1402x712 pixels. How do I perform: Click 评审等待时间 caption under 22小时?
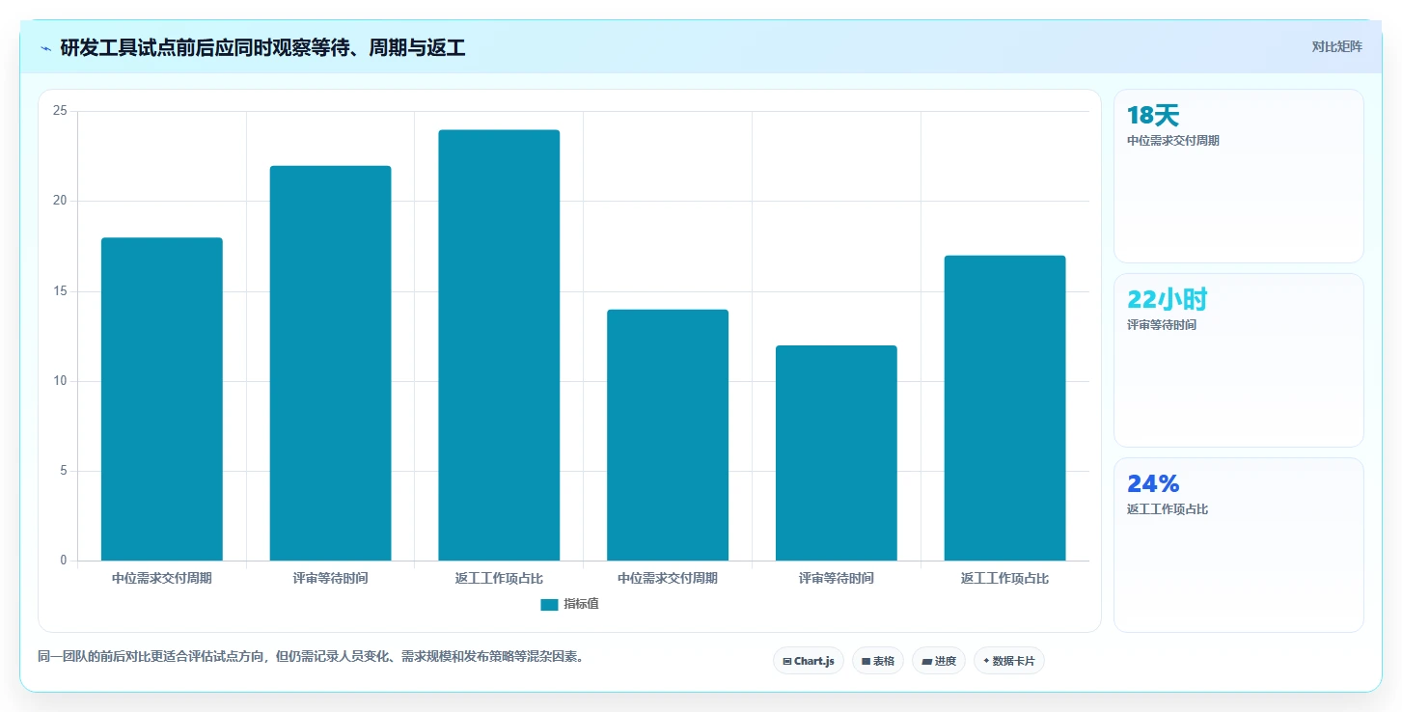(1162, 325)
